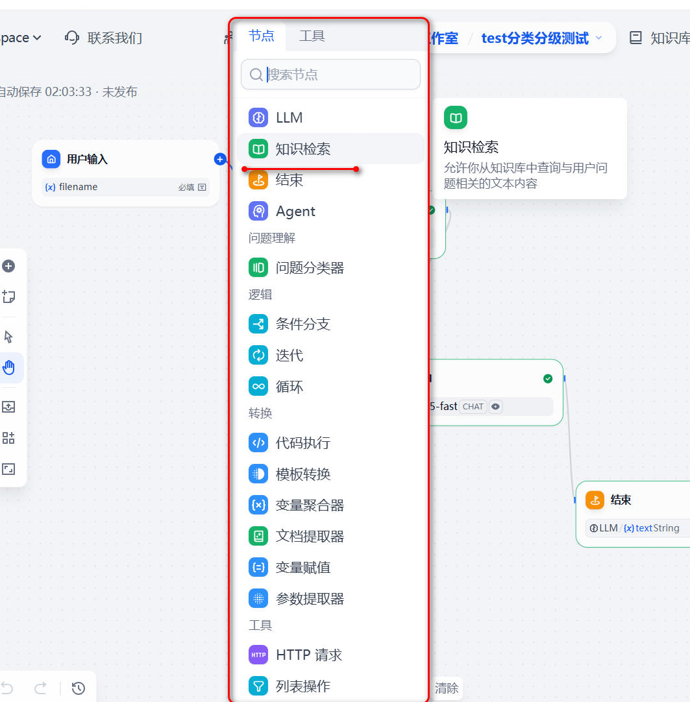This screenshot has height=702, width=690.
Task: Open 联系我们 contact link
Action: (x=104, y=38)
